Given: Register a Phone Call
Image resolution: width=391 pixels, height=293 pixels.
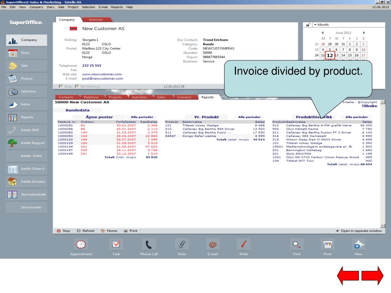Looking at the screenshot, I should (149, 247).
